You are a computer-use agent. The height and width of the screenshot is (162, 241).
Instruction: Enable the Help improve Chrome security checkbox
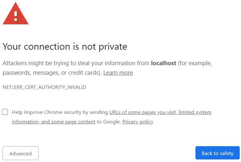(x=5, y=112)
